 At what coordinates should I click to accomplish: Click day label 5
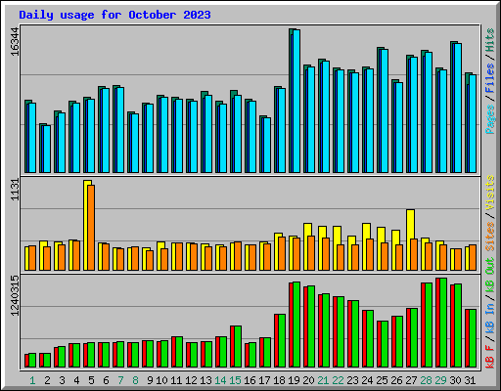coord(91,380)
